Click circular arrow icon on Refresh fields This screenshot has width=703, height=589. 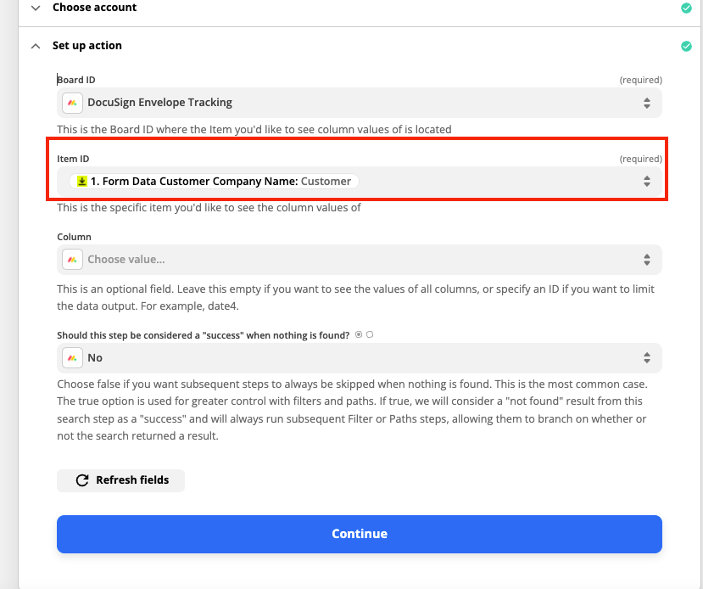click(82, 480)
